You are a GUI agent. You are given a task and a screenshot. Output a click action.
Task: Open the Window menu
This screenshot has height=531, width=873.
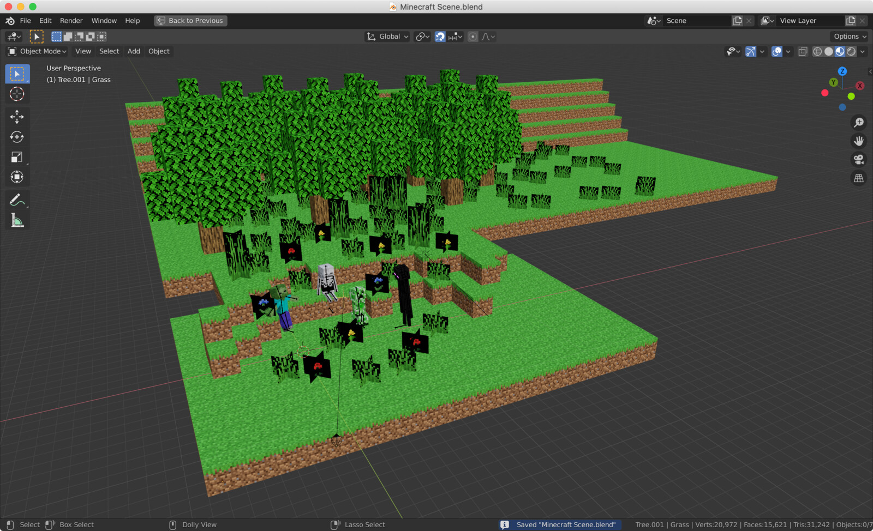pyautogui.click(x=104, y=21)
